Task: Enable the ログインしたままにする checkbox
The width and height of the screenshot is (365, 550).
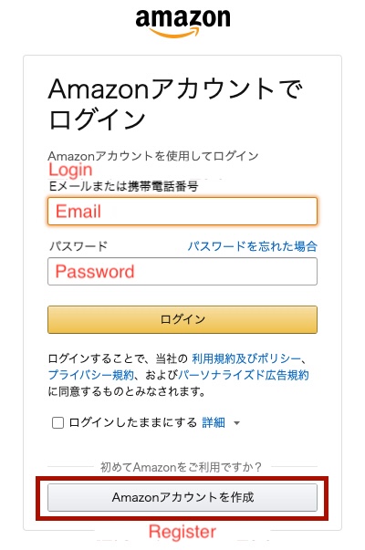Action: pos(57,422)
